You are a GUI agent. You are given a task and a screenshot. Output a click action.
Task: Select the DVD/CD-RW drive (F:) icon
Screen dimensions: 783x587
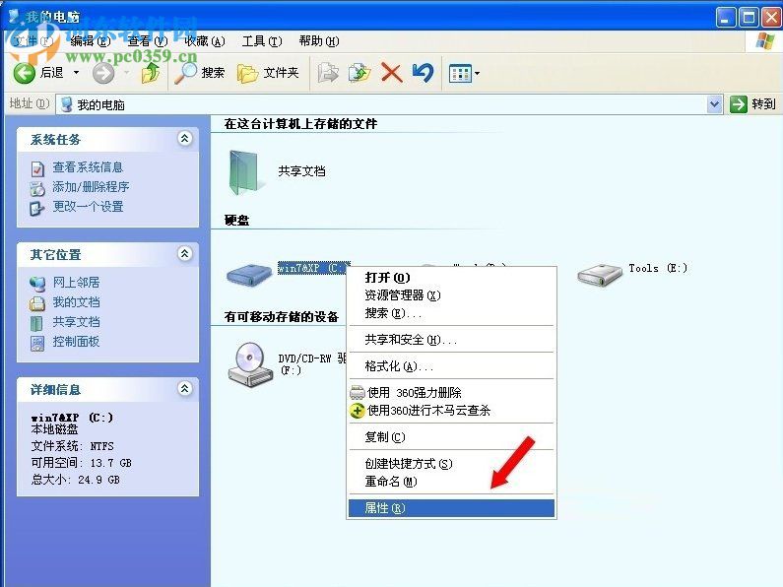[x=251, y=364]
